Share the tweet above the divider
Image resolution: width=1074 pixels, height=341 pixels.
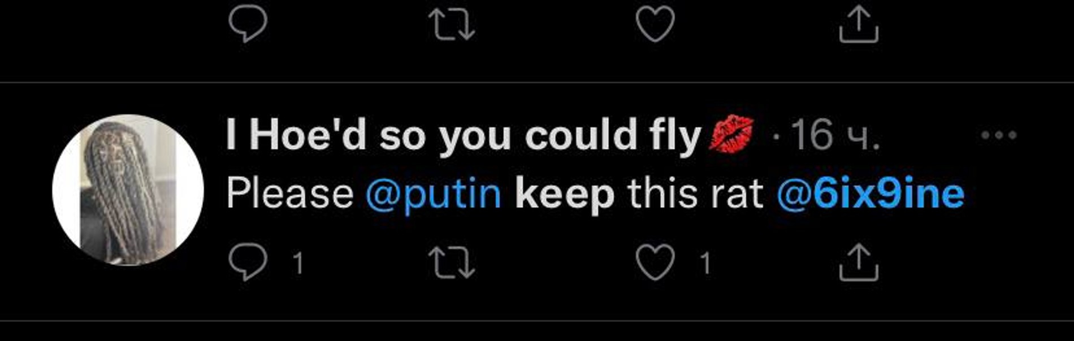point(858,24)
